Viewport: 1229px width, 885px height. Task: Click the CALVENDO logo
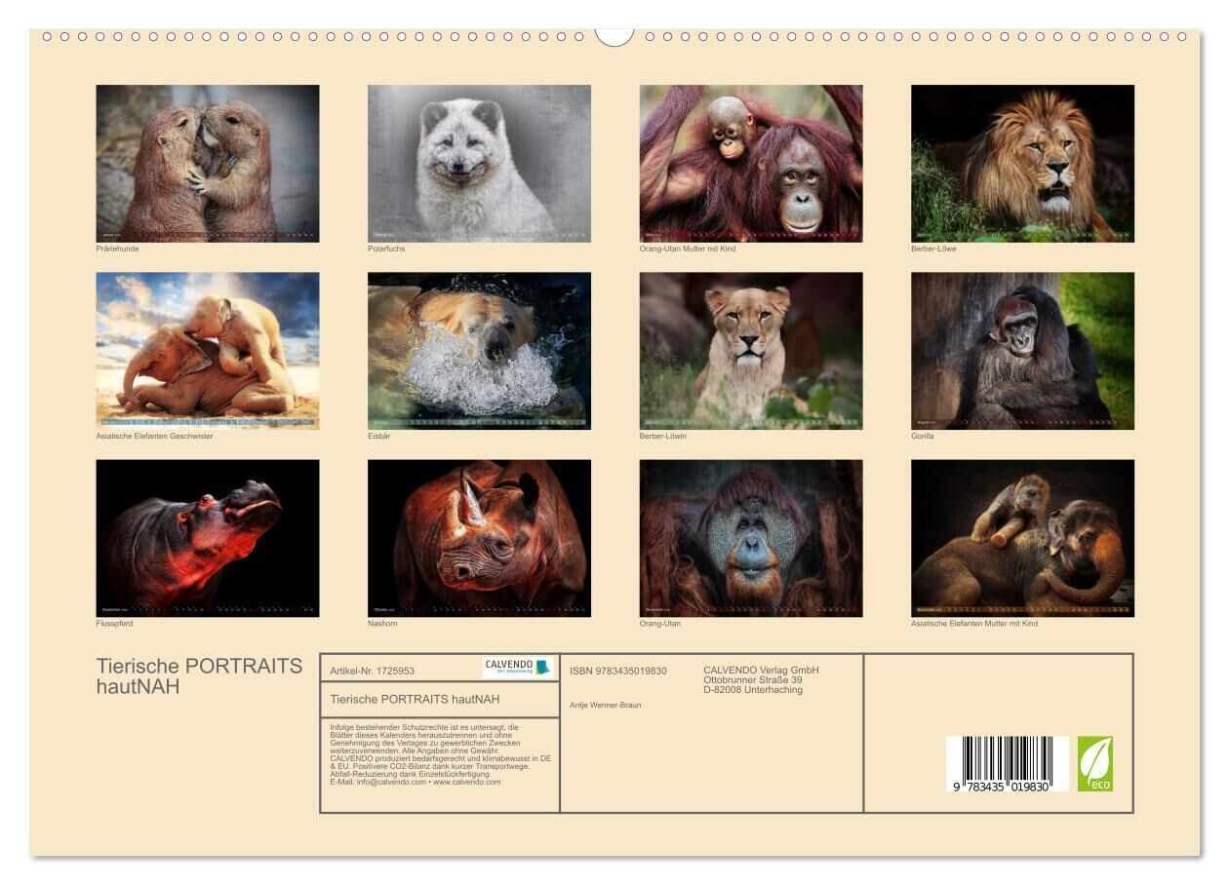coord(518,668)
